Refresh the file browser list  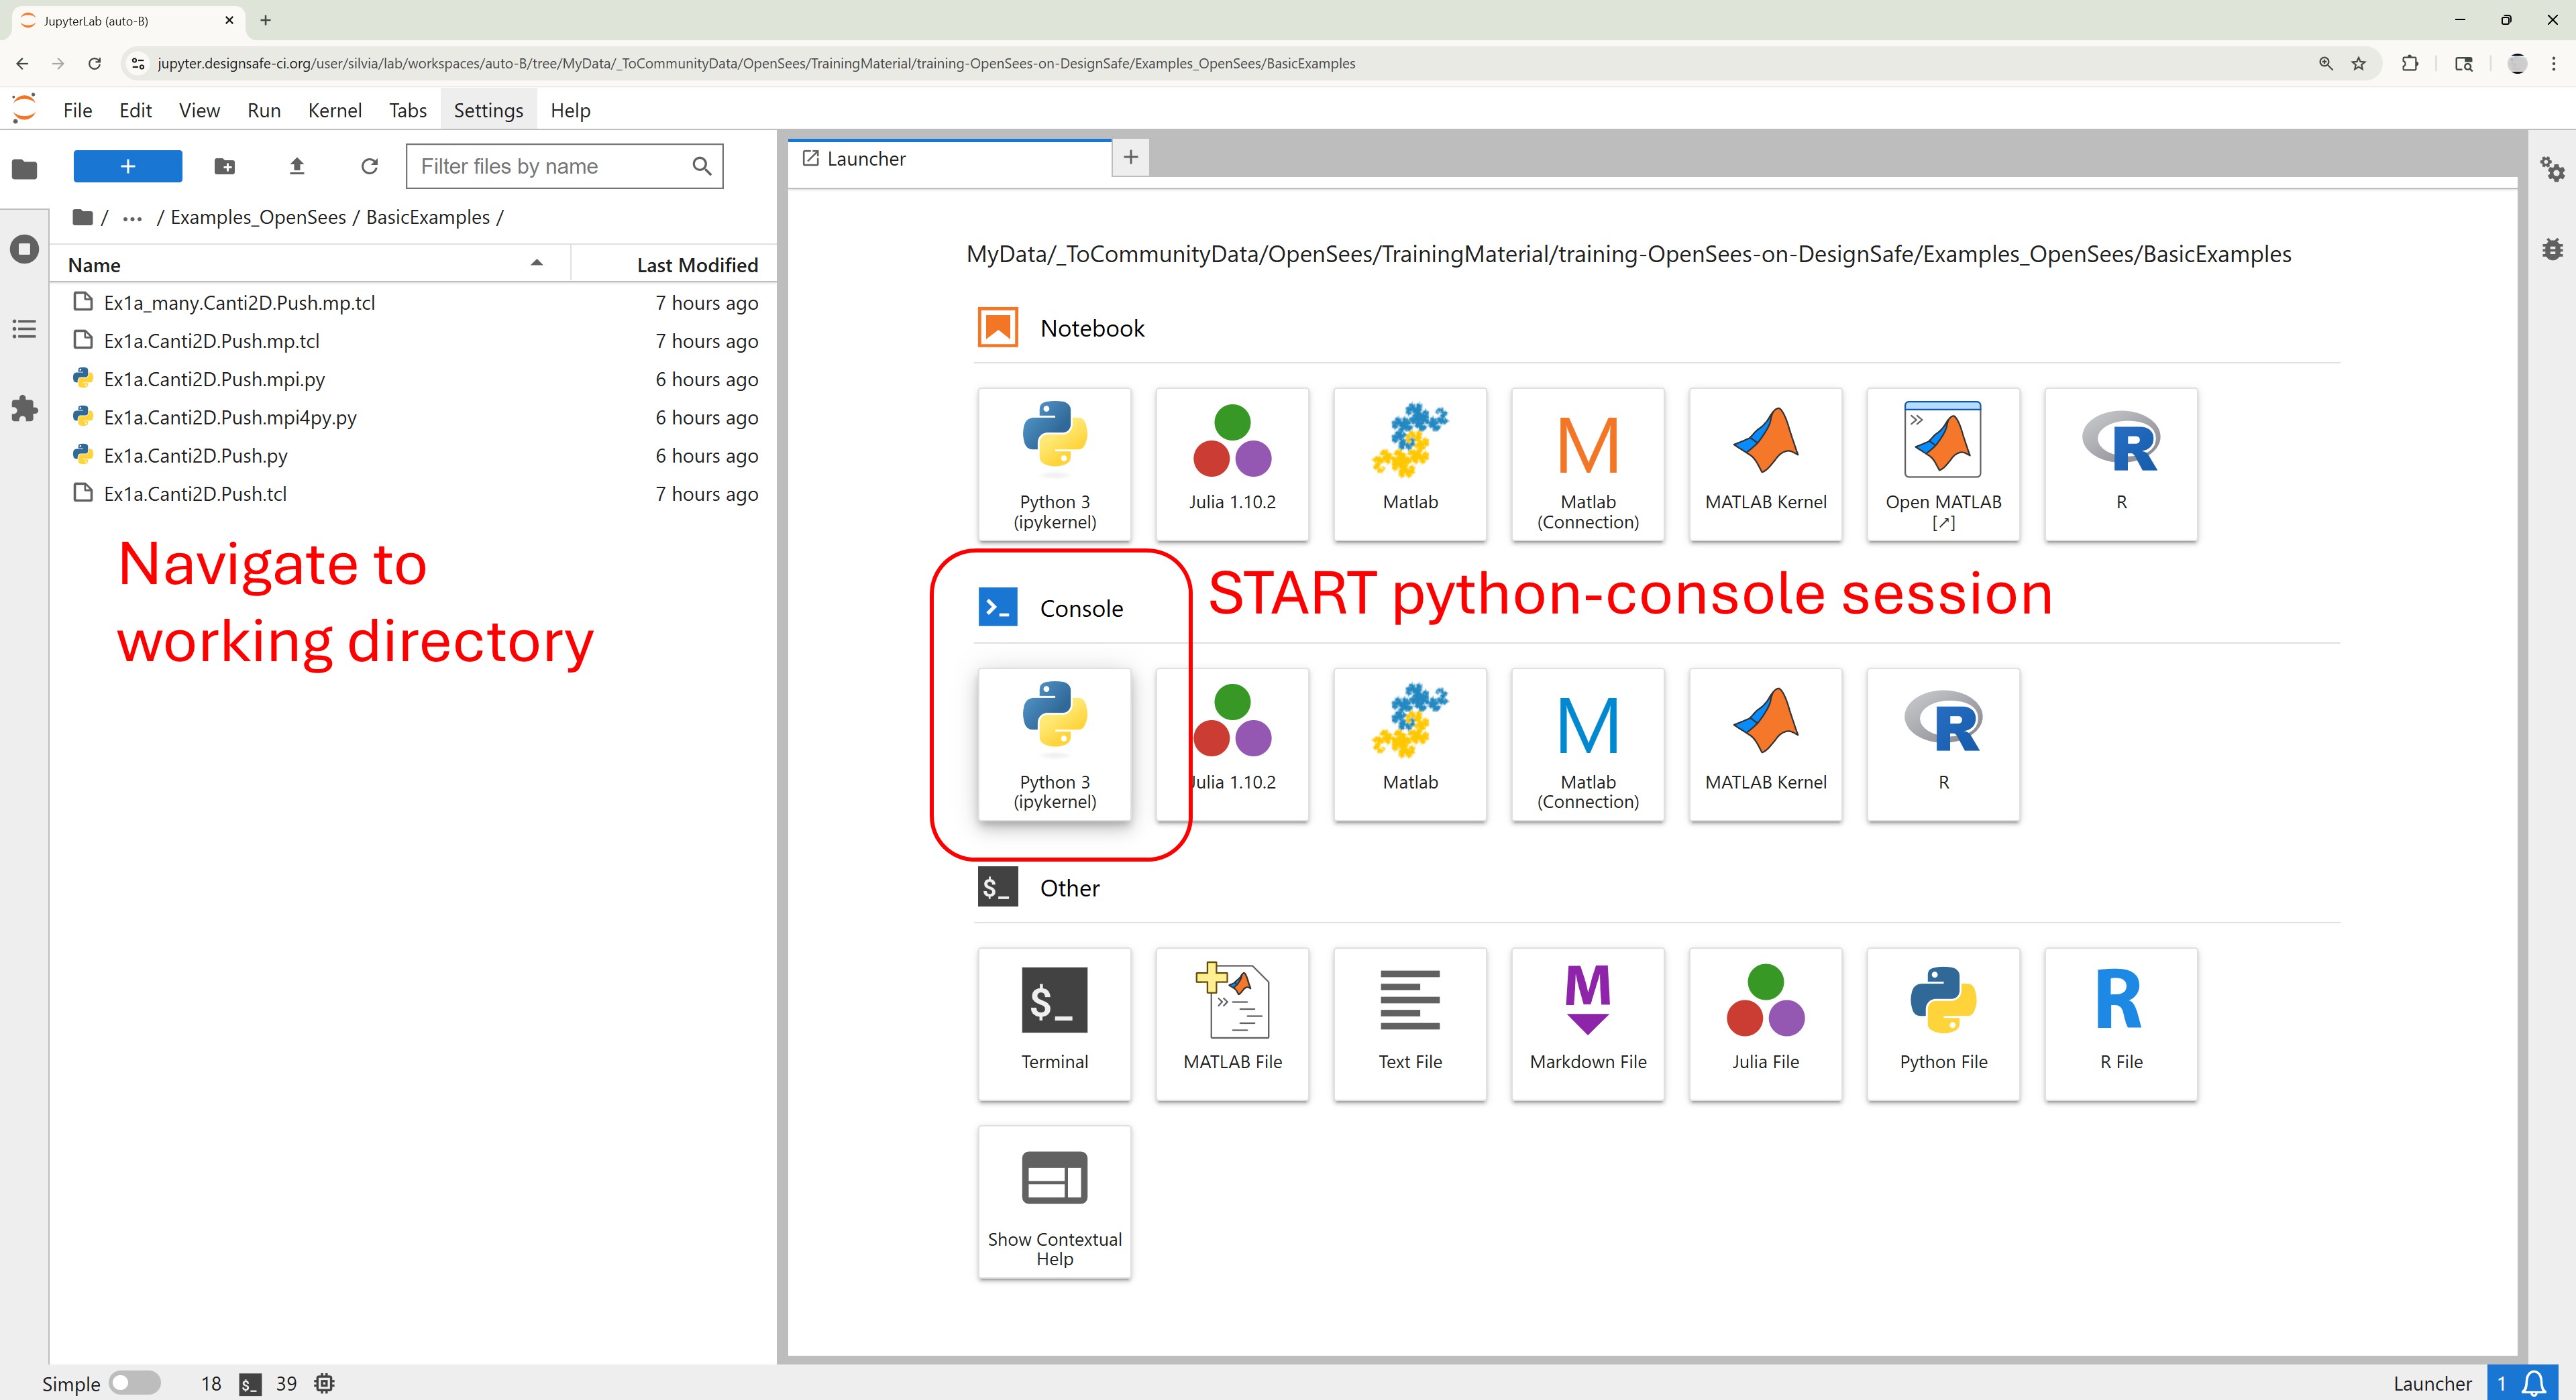[369, 167]
